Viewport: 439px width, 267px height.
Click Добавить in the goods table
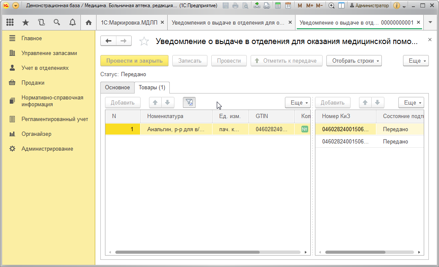click(123, 103)
